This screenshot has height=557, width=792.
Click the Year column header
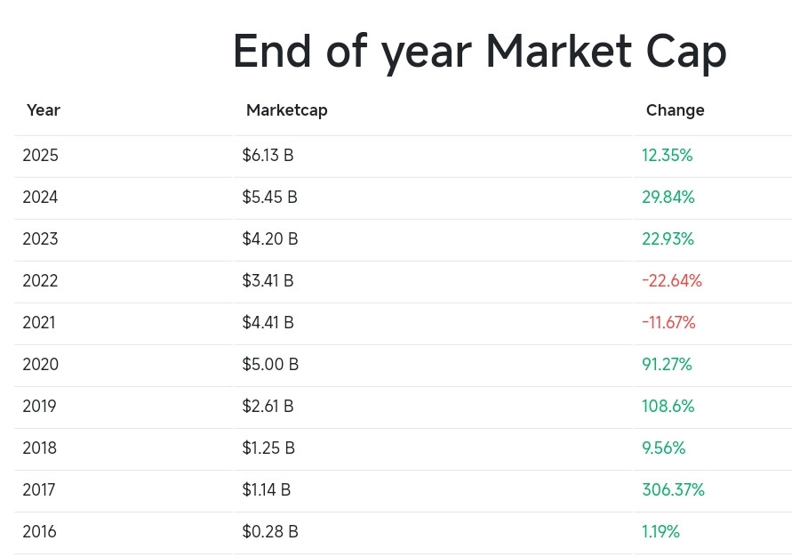pos(44,110)
